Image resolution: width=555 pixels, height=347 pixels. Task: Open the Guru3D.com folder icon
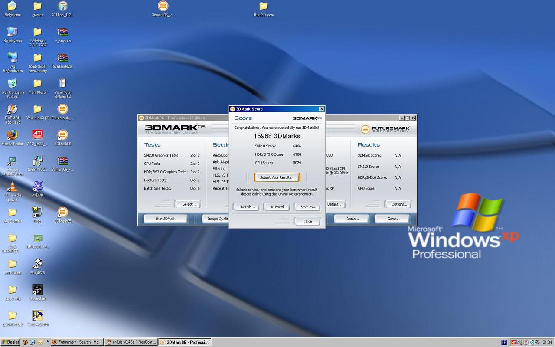point(264,9)
